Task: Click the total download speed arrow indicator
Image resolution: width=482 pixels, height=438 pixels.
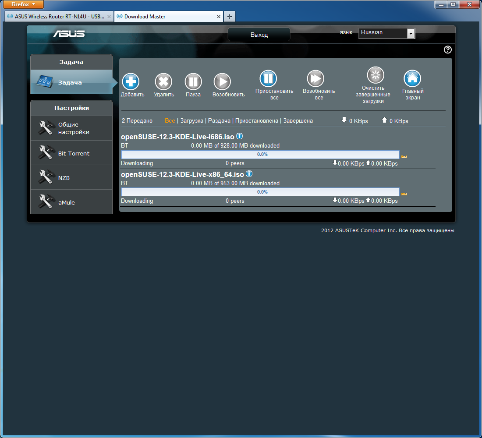Action: pyautogui.click(x=344, y=120)
